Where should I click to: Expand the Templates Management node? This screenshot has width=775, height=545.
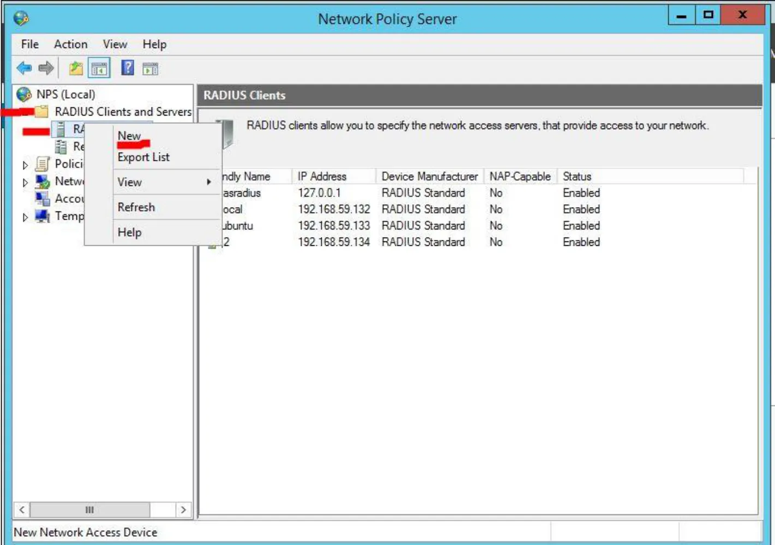25,217
